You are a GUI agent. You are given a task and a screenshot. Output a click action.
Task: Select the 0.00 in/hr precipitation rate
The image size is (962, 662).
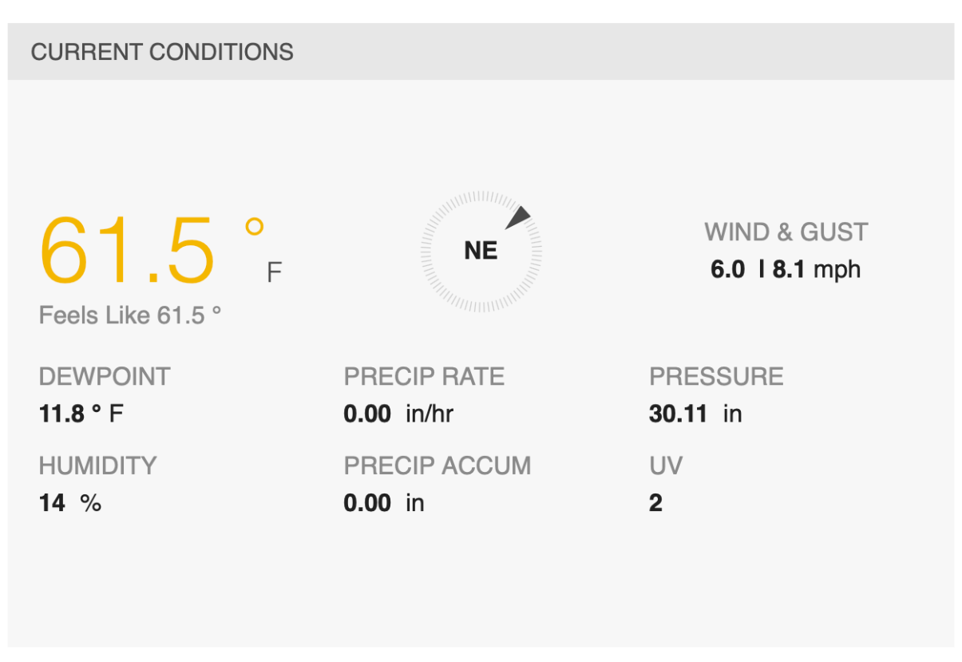coord(398,414)
